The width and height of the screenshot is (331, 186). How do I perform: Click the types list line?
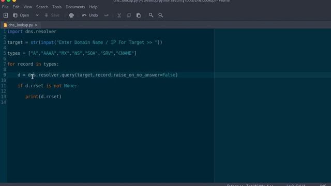tap(72, 53)
